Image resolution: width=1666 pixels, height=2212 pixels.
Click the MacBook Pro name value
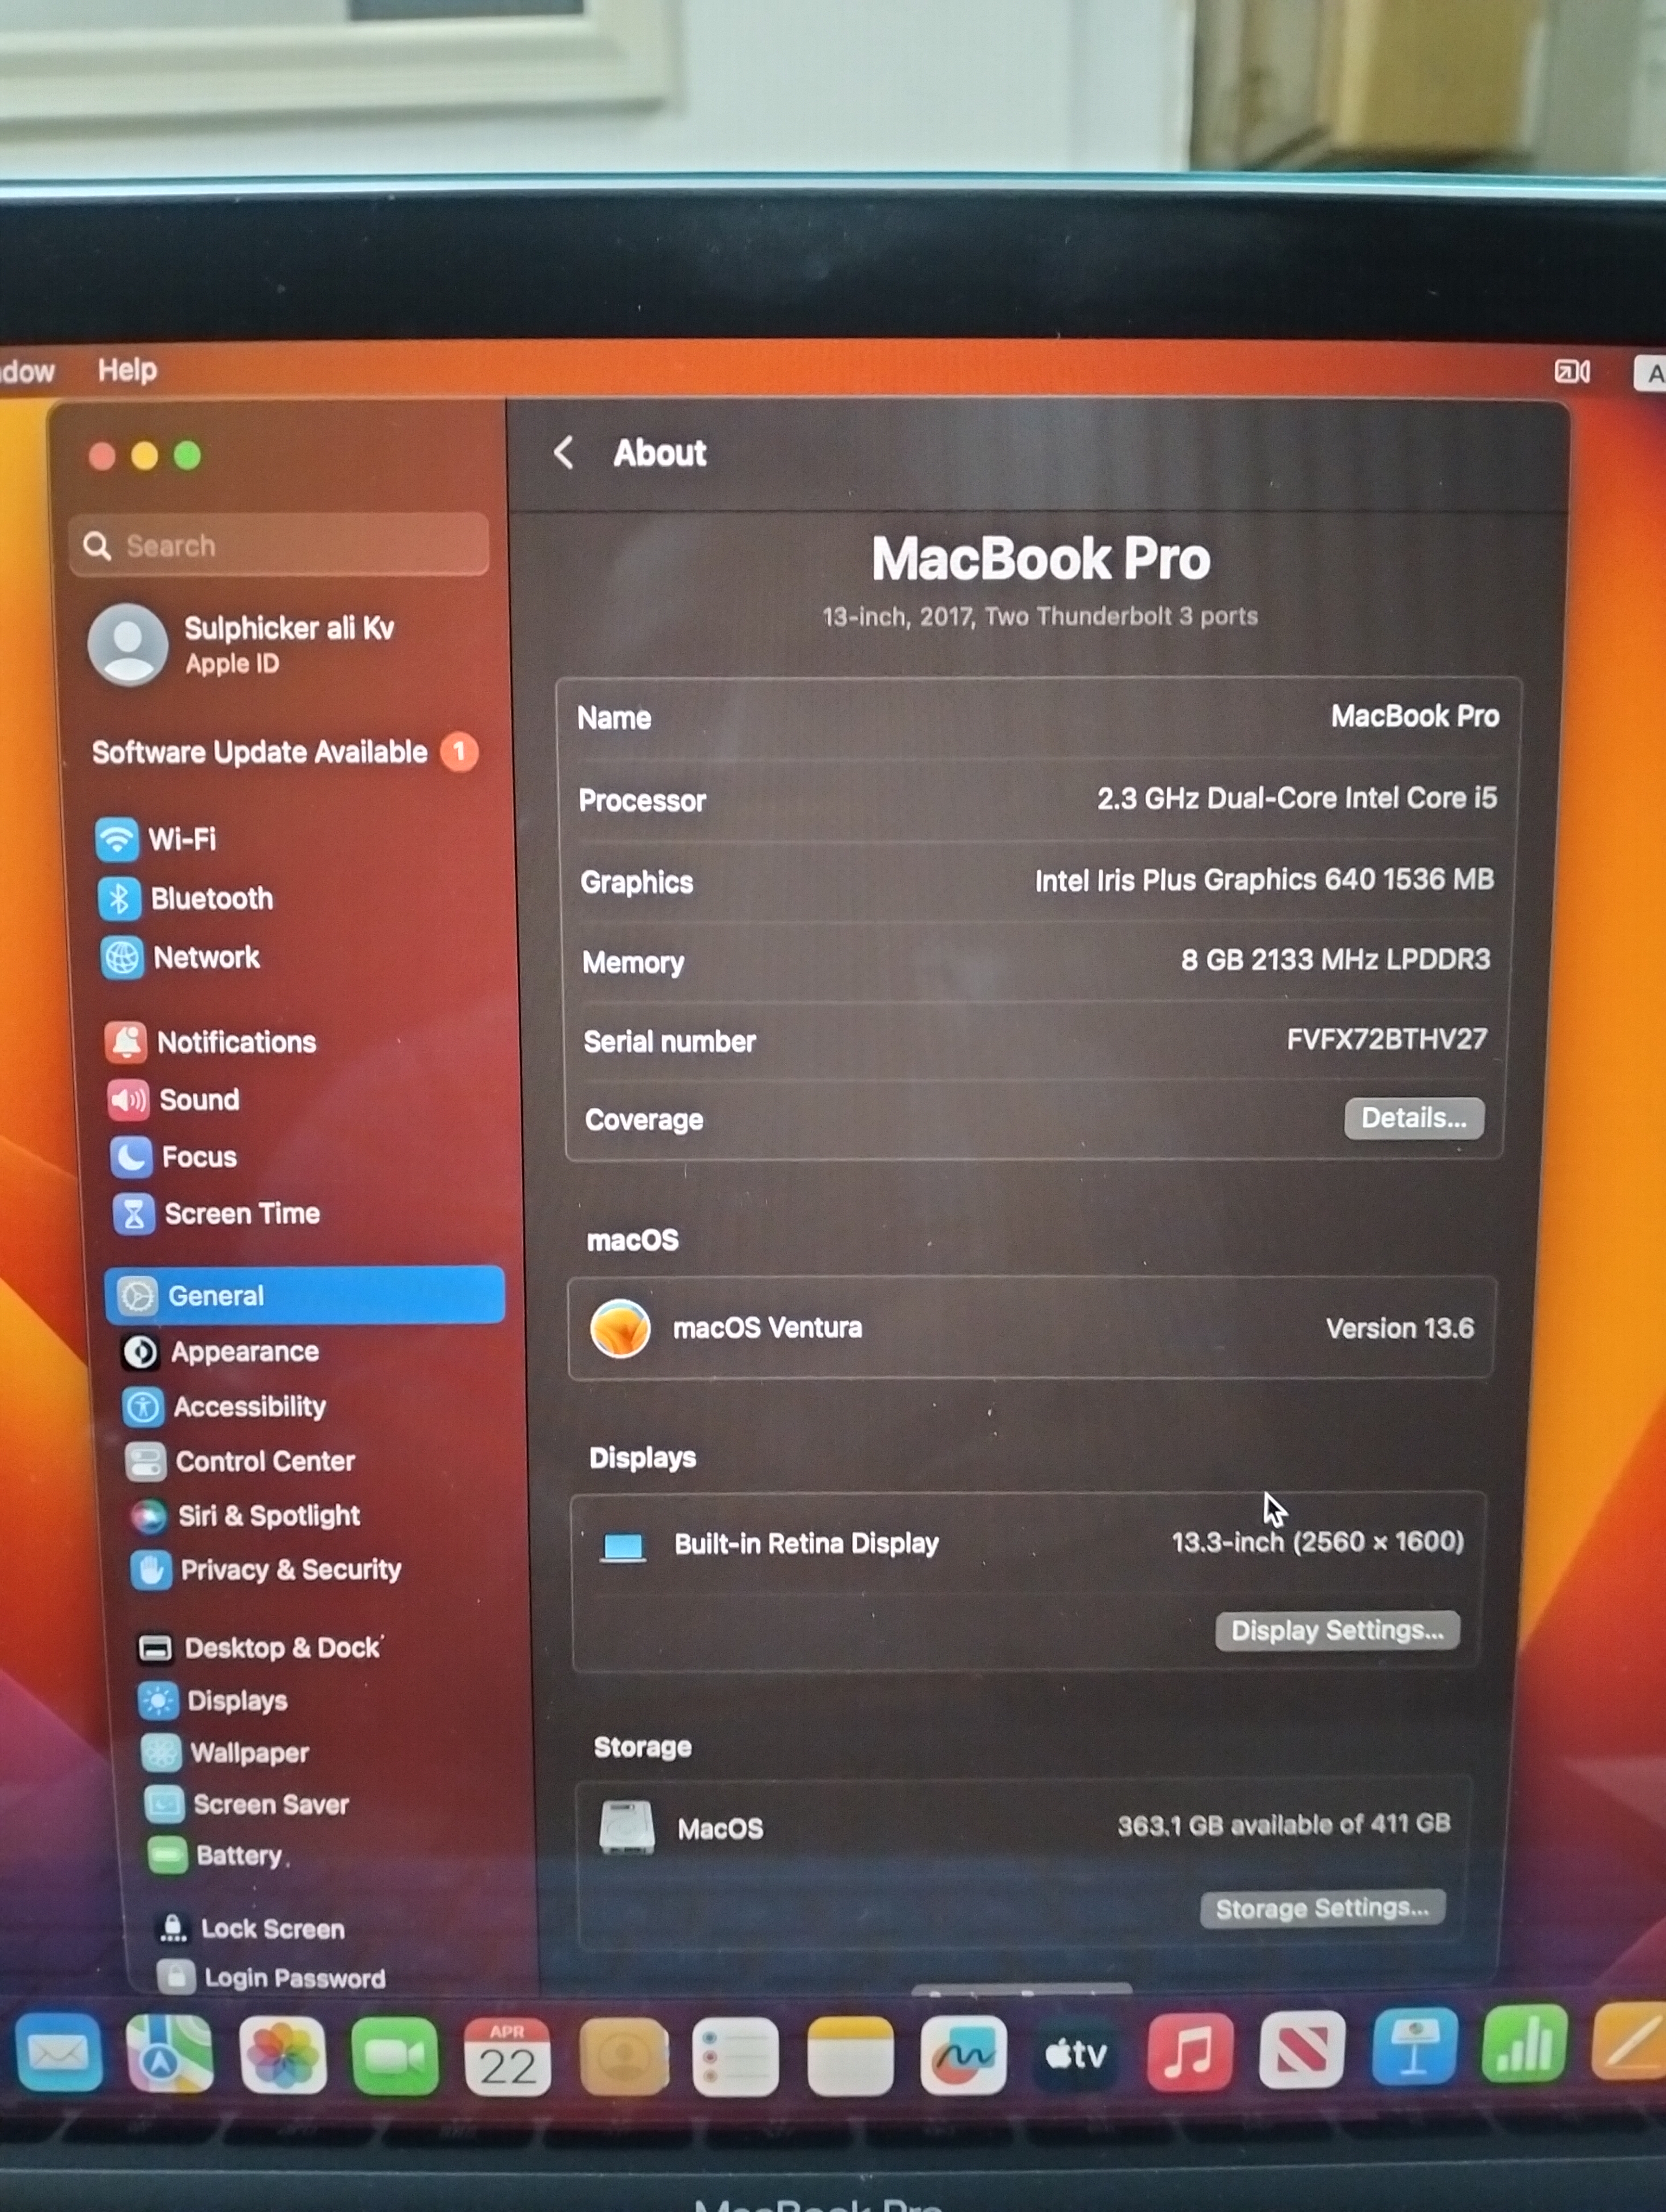click(x=1414, y=716)
